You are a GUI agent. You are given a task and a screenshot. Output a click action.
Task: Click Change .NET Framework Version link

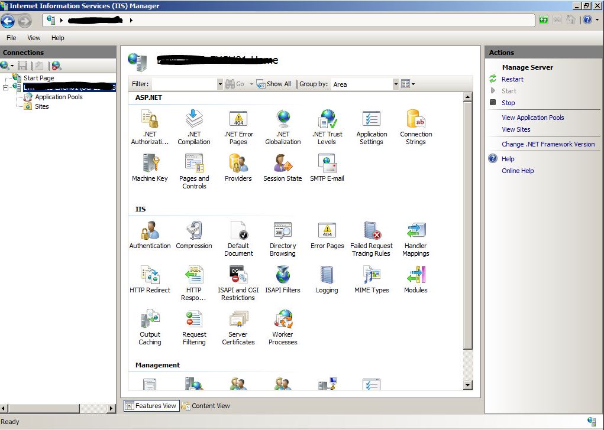[548, 144]
